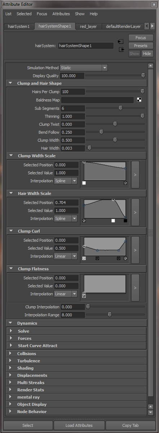Delete the leftmost Clump Curl ramp marker
This screenshot has height=433, width=159.
point(84,258)
